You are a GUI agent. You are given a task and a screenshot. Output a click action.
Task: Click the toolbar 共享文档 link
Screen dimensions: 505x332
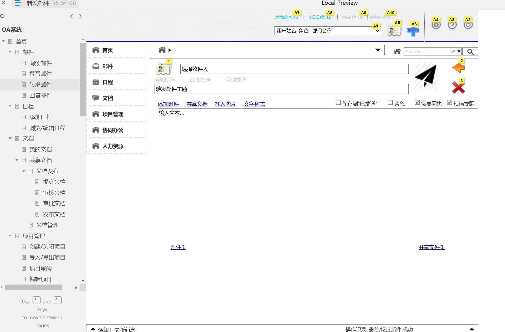197,104
